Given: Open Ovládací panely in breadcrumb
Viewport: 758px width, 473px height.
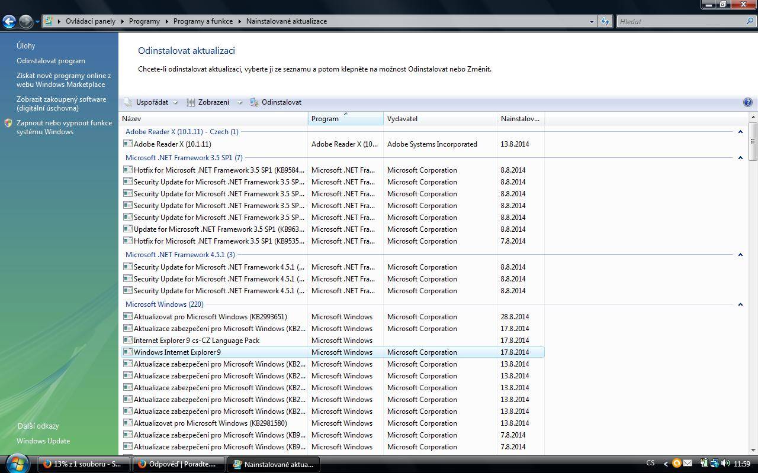Looking at the screenshot, I should point(91,21).
